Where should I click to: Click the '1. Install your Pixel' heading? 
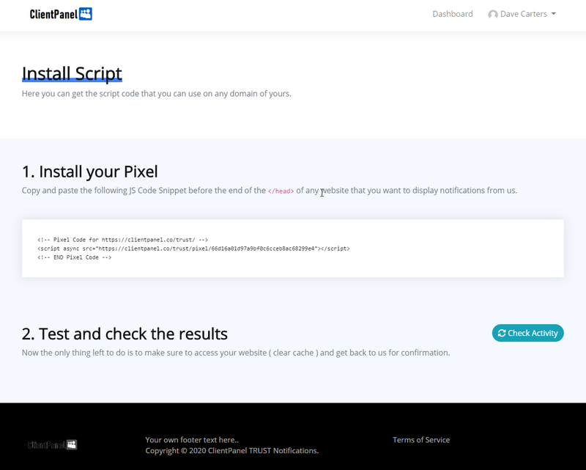click(x=89, y=172)
